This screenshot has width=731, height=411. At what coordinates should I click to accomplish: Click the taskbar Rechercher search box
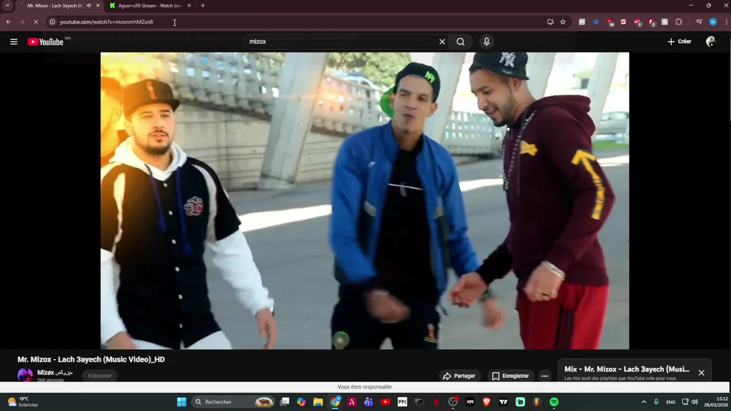pos(234,402)
